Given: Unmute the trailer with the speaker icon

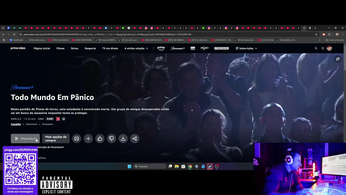Looking at the screenshot, I should click(338, 59).
